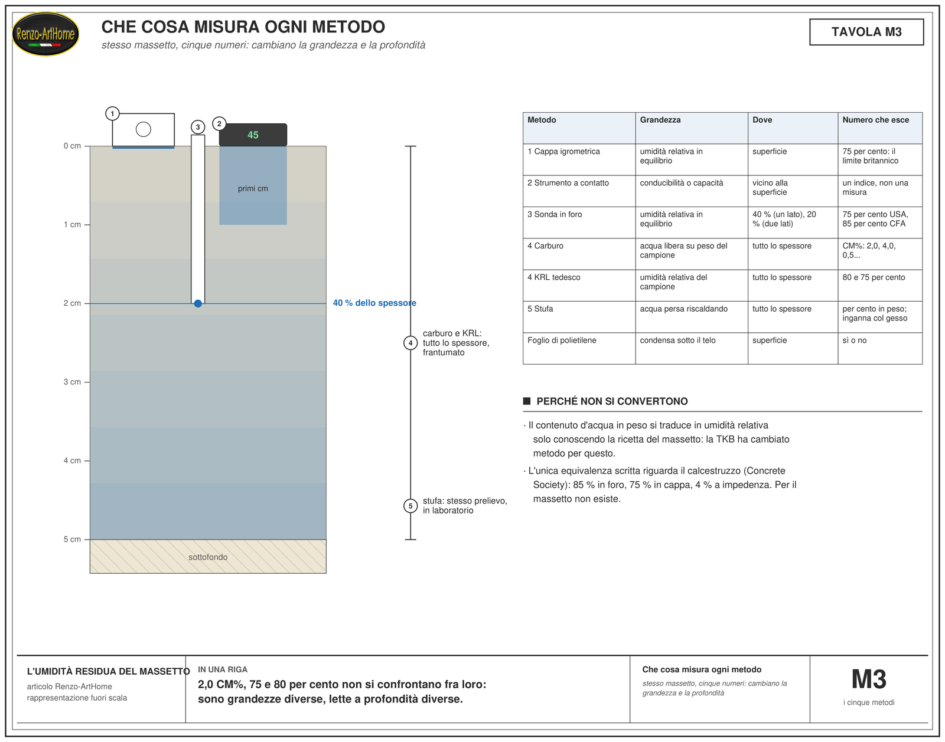
Task: Select the 'Metodo' column header
Action: click(x=579, y=128)
